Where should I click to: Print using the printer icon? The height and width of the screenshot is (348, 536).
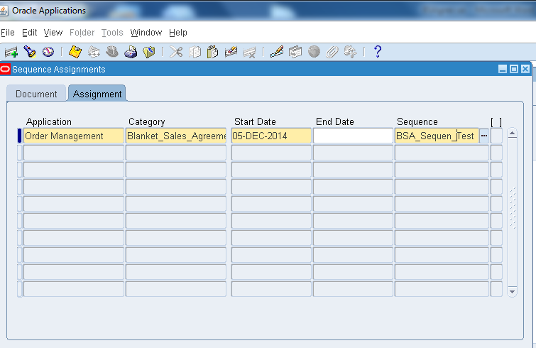coord(131,52)
